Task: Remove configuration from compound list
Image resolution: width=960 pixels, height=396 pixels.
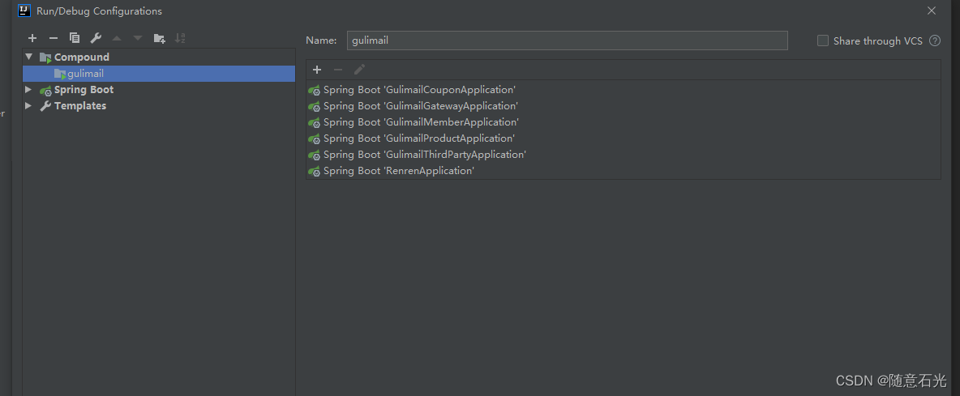Action: click(338, 70)
